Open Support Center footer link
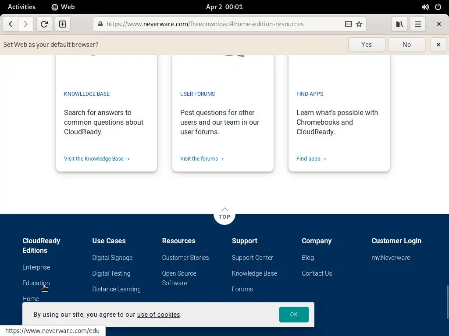 click(x=253, y=258)
